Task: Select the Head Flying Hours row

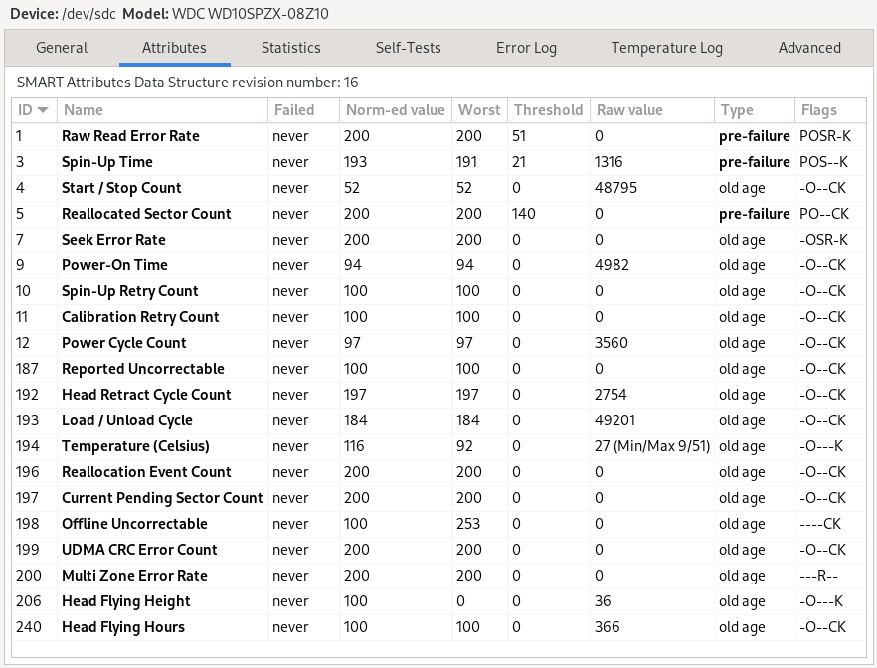Action: coord(123,627)
